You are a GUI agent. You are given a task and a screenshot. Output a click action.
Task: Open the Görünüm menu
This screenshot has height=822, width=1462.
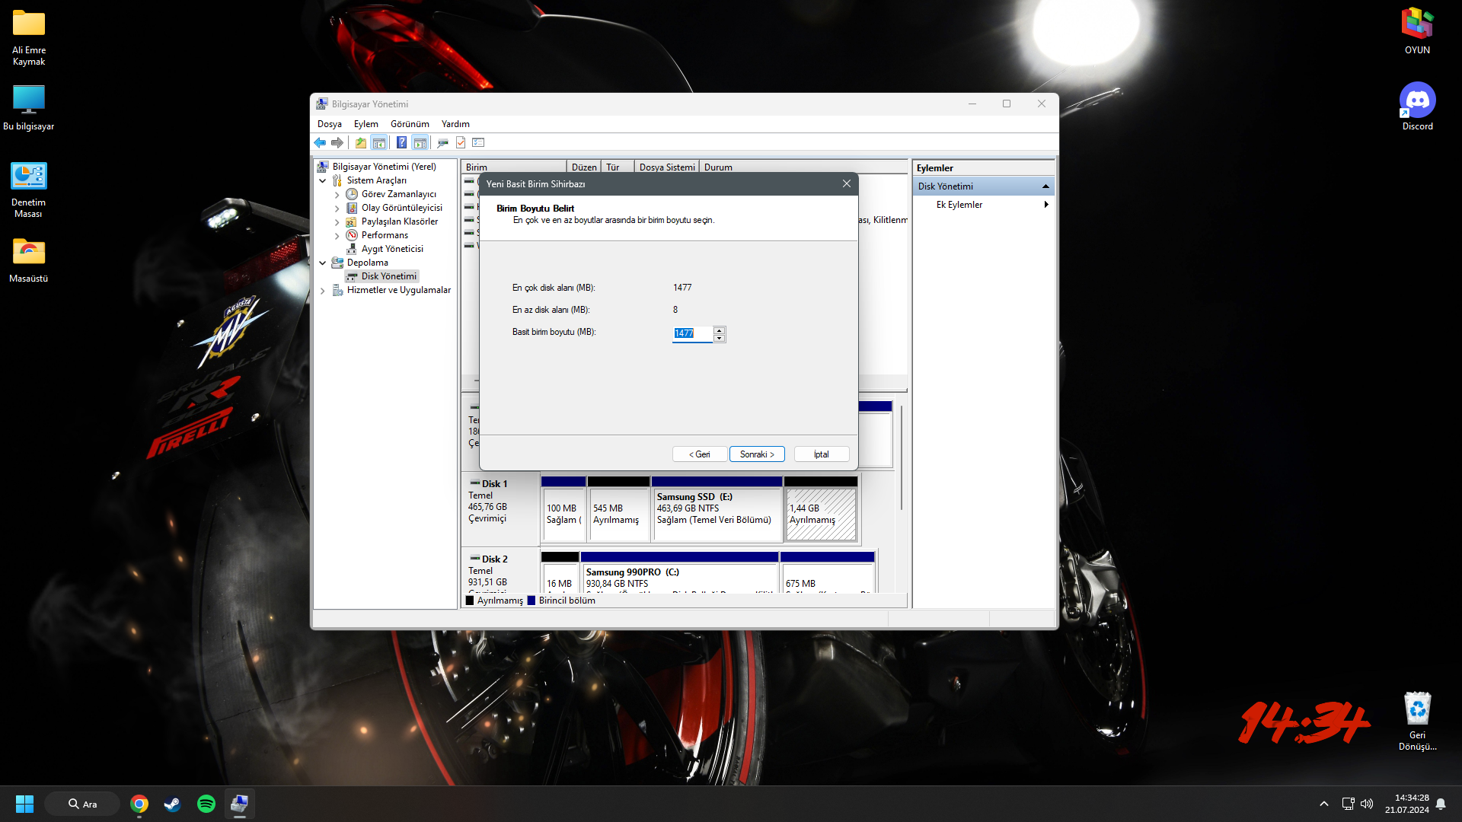[x=410, y=124]
